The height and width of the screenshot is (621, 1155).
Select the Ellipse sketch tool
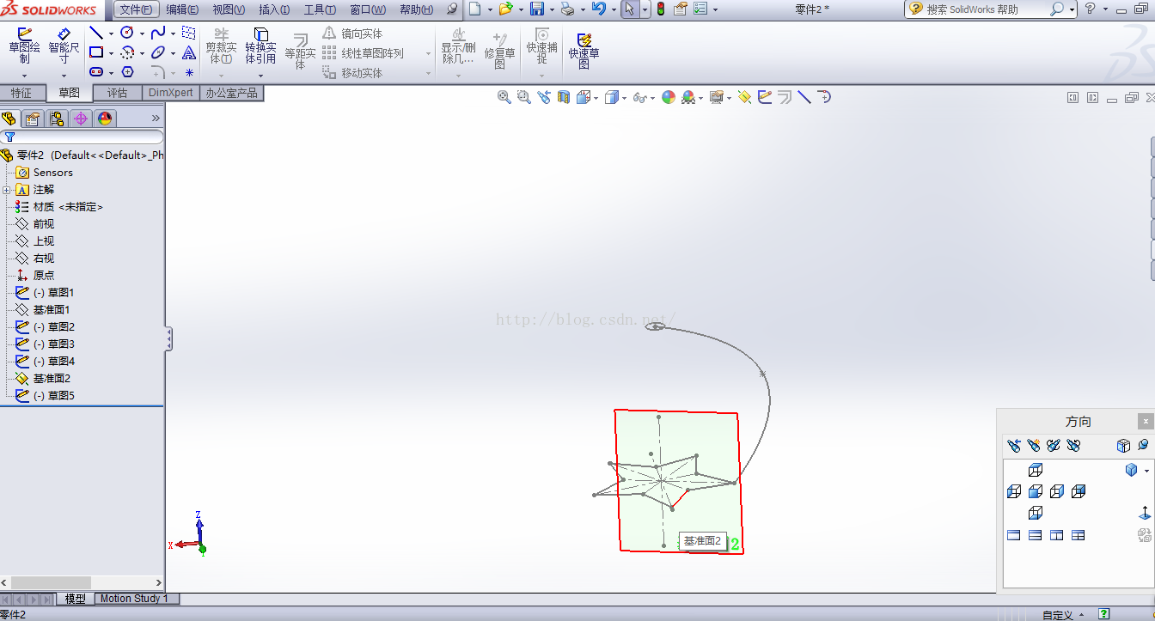pos(158,52)
